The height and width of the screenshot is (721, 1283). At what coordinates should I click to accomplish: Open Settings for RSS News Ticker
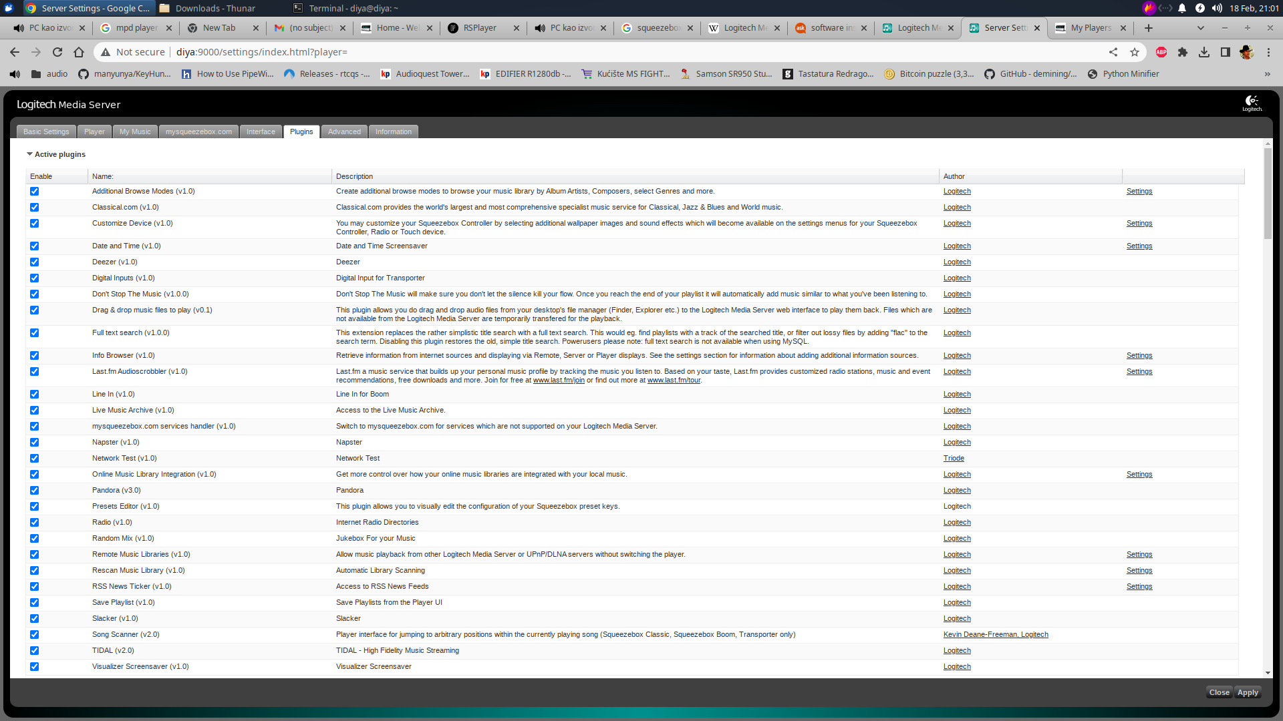tap(1139, 587)
